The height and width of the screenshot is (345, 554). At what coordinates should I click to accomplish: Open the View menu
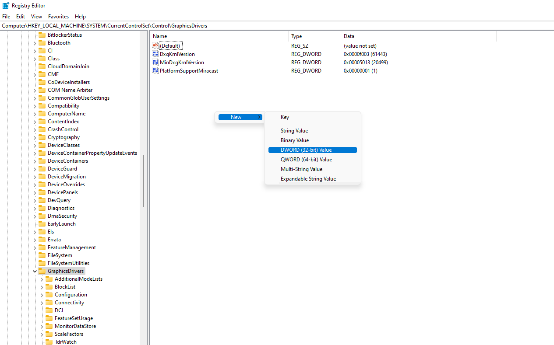tap(37, 17)
